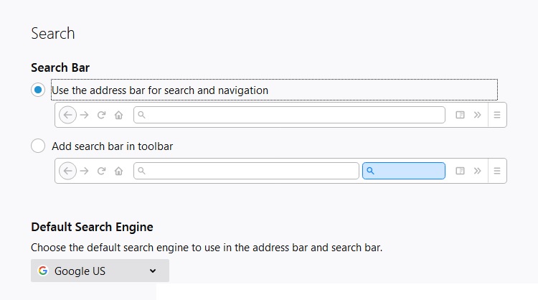This screenshot has height=300, width=538.
Task: Click the sidebar icon in the second toolbar preview
Action: click(x=461, y=171)
